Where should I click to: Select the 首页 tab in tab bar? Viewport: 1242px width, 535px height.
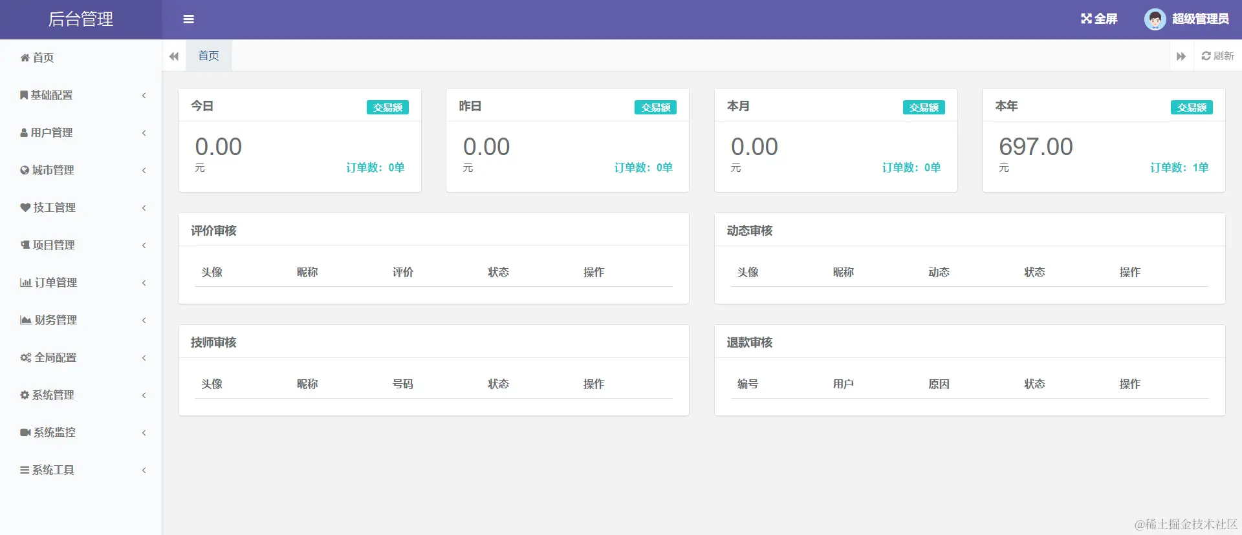[208, 56]
